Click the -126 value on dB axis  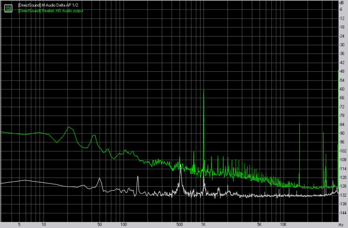(x=342, y=186)
